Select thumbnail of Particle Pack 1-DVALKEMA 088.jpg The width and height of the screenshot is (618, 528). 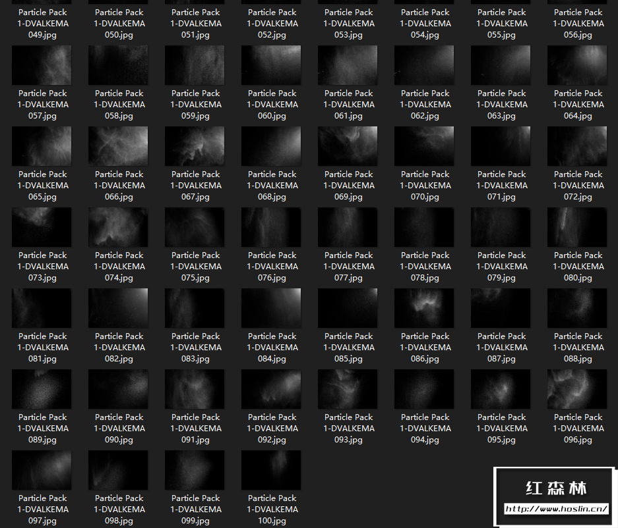[577, 308]
